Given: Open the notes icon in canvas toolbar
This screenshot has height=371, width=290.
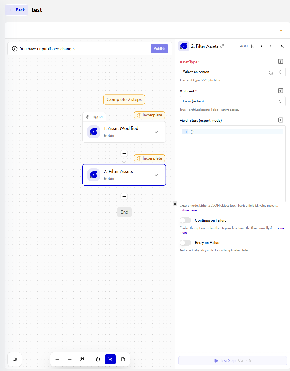Looking at the screenshot, I should 123,359.
